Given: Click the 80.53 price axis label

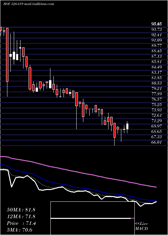Looking at the screenshot, I should [156, 83].
